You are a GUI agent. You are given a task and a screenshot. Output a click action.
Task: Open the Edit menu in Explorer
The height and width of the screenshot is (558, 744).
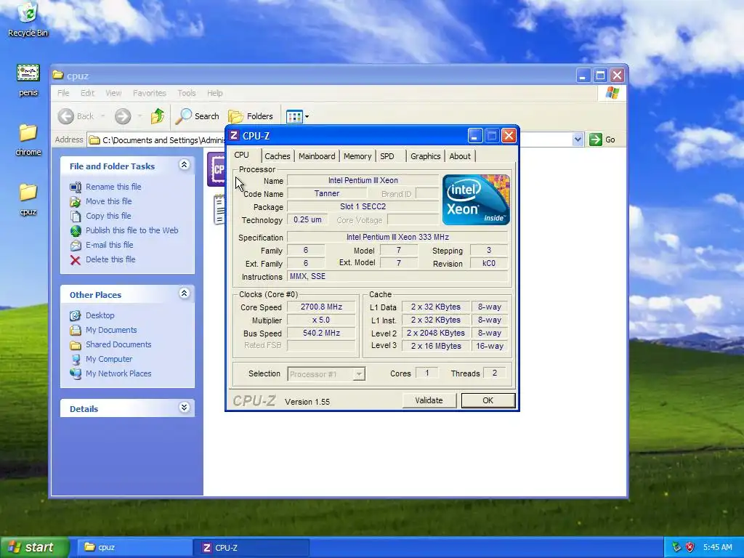87,93
